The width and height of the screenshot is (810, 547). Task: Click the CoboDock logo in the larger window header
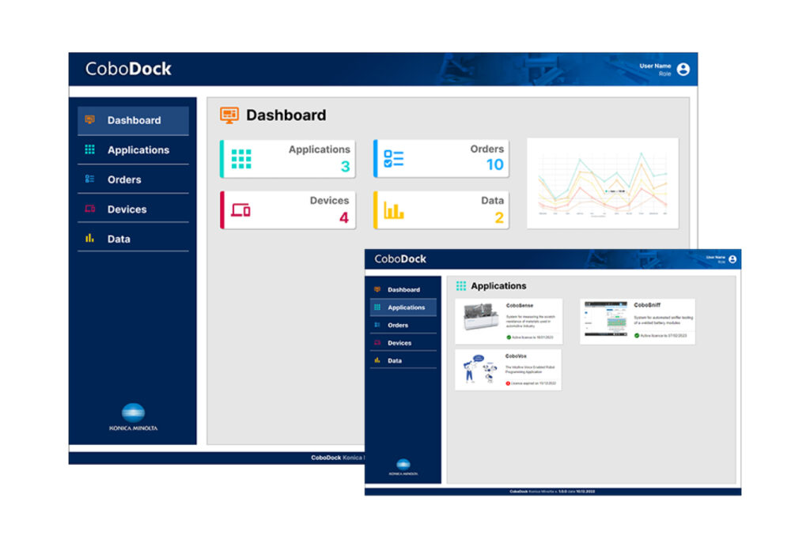tap(128, 69)
